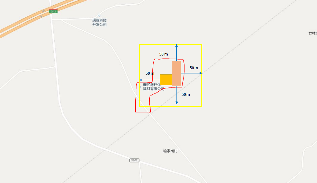Click the 50 m label by left arrow
317x183 pixels.
[x=150, y=74]
